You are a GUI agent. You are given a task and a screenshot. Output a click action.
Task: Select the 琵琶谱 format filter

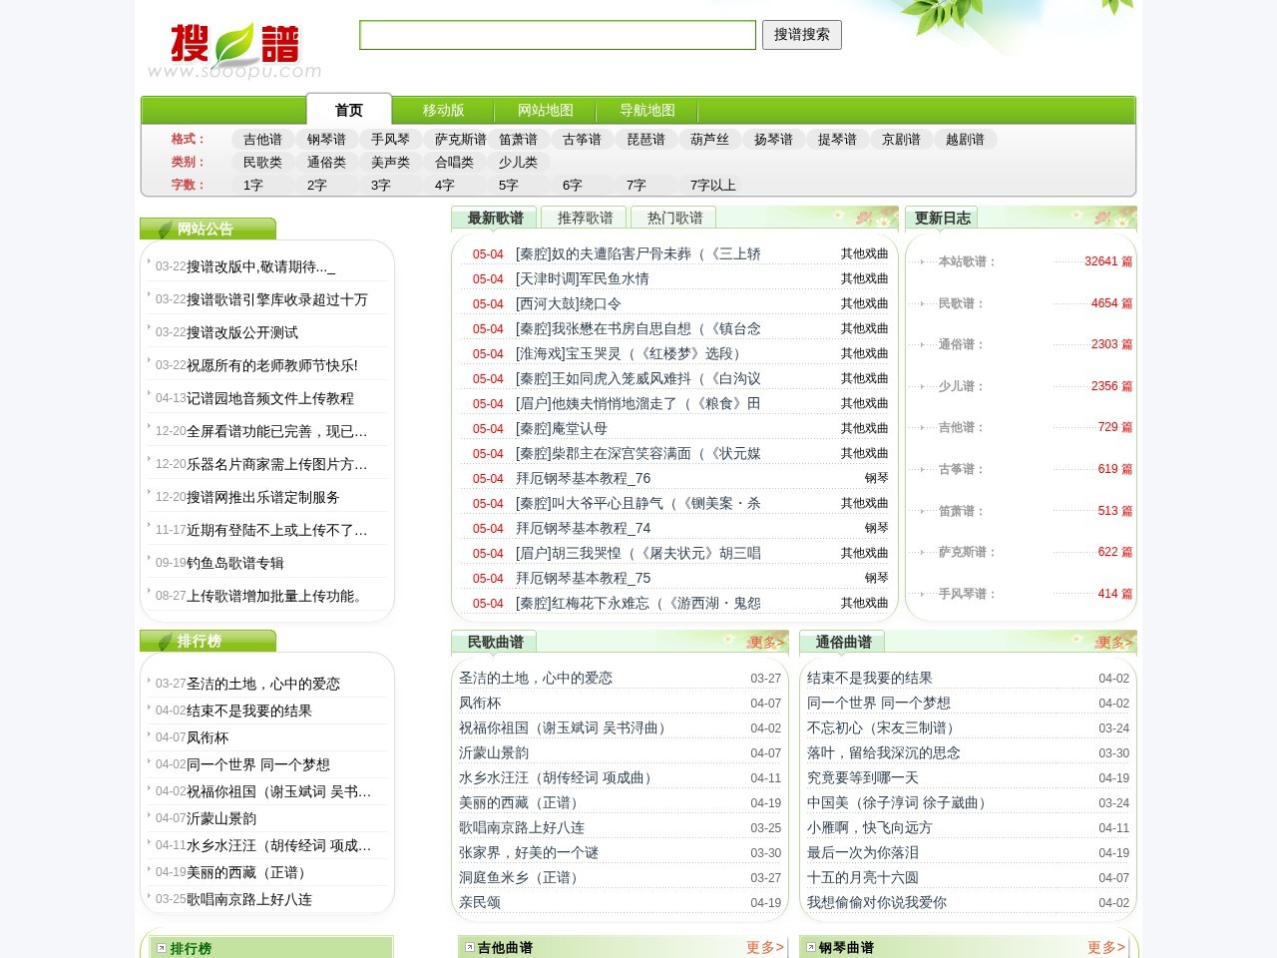coord(646,140)
